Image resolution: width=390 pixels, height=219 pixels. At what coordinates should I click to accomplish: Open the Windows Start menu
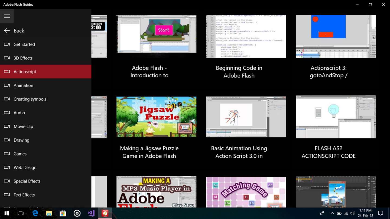(x=6, y=213)
